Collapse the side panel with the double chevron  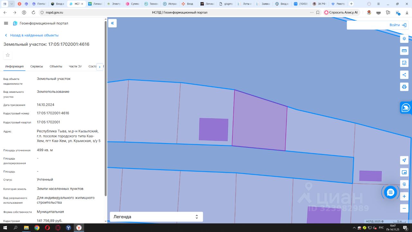click(x=112, y=23)
